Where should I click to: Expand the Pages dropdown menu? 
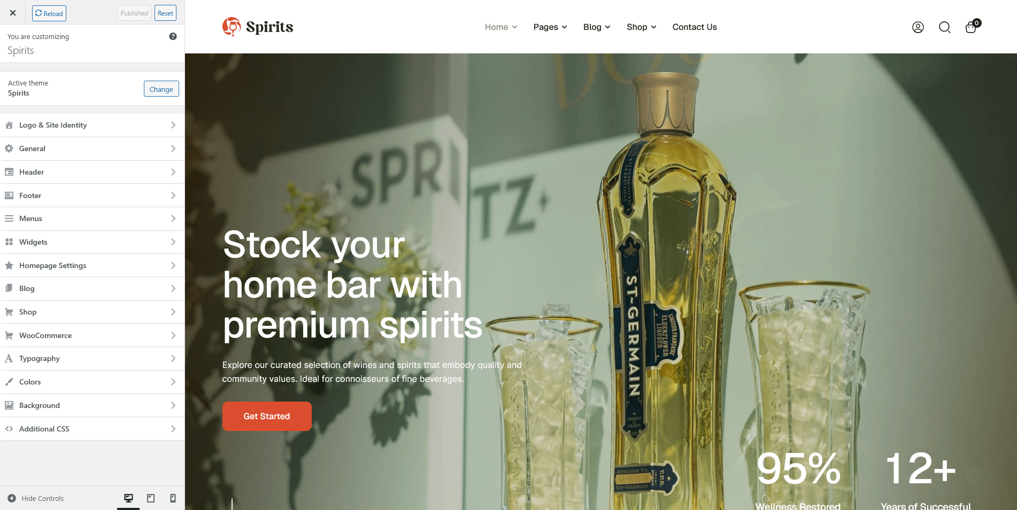[550, 27]
